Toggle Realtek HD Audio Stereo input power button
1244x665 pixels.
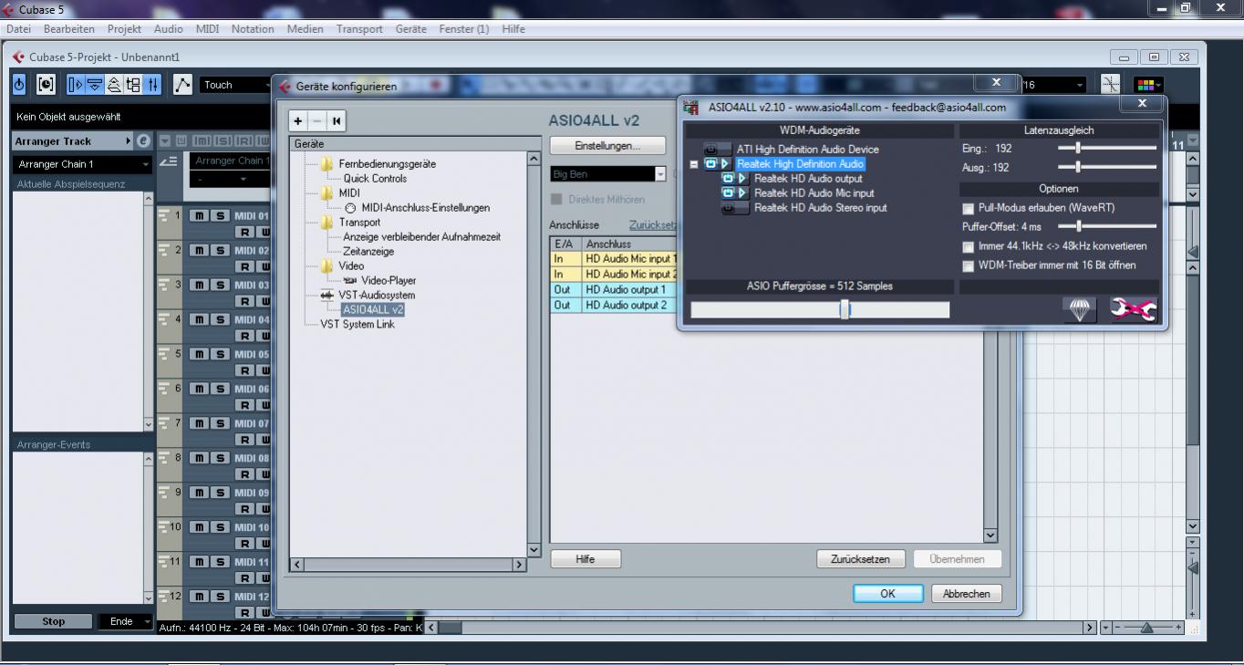[734, 208]
